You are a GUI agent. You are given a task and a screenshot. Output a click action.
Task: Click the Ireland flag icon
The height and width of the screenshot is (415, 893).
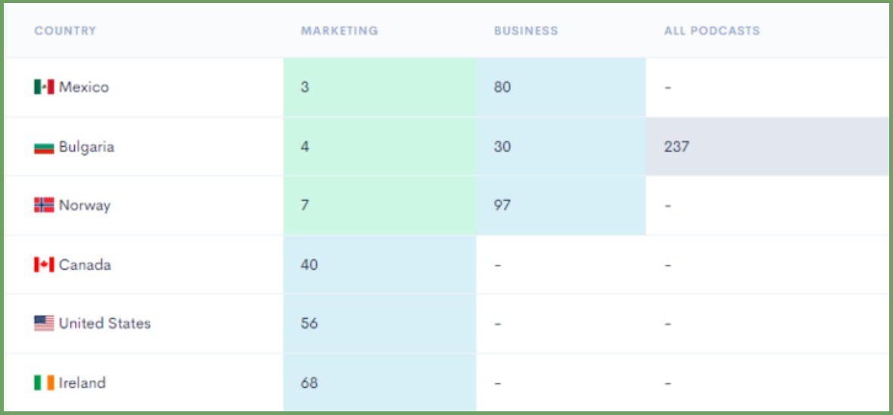[44, 382]
